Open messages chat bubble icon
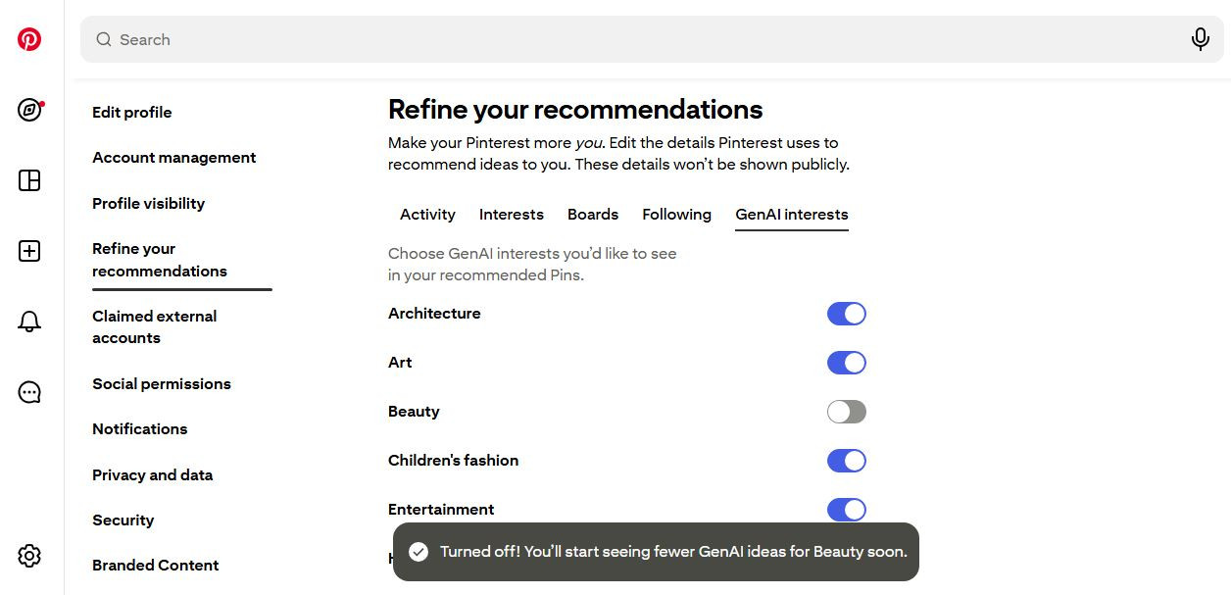Image resolution: width=1231 pixels, height=595 pixels. (x=29, y=393)
